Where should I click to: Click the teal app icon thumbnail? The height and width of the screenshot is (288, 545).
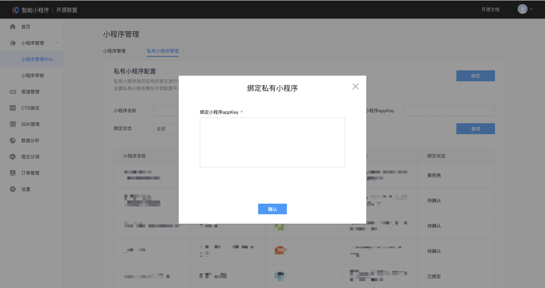tap(280, 276)
